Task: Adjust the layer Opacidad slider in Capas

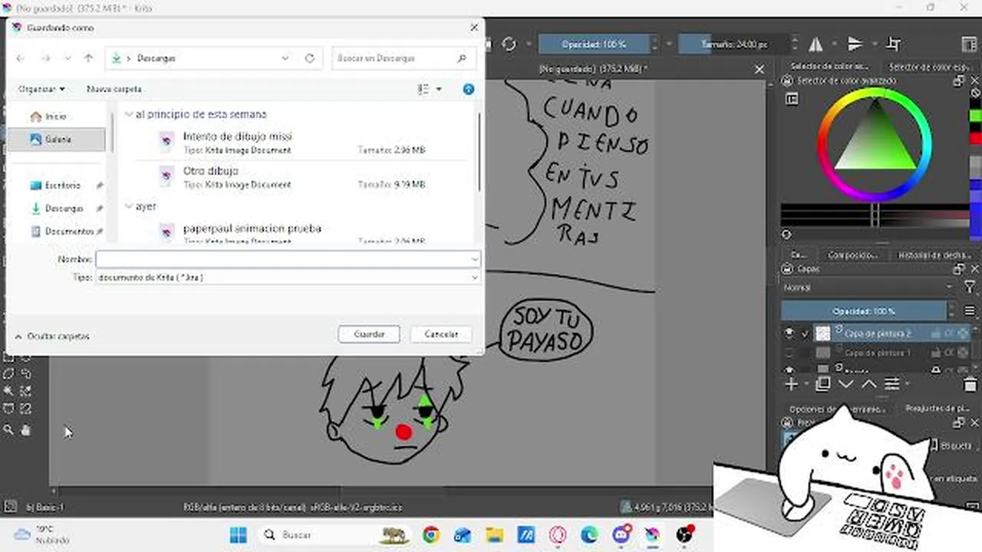Action: click(864, 311)
